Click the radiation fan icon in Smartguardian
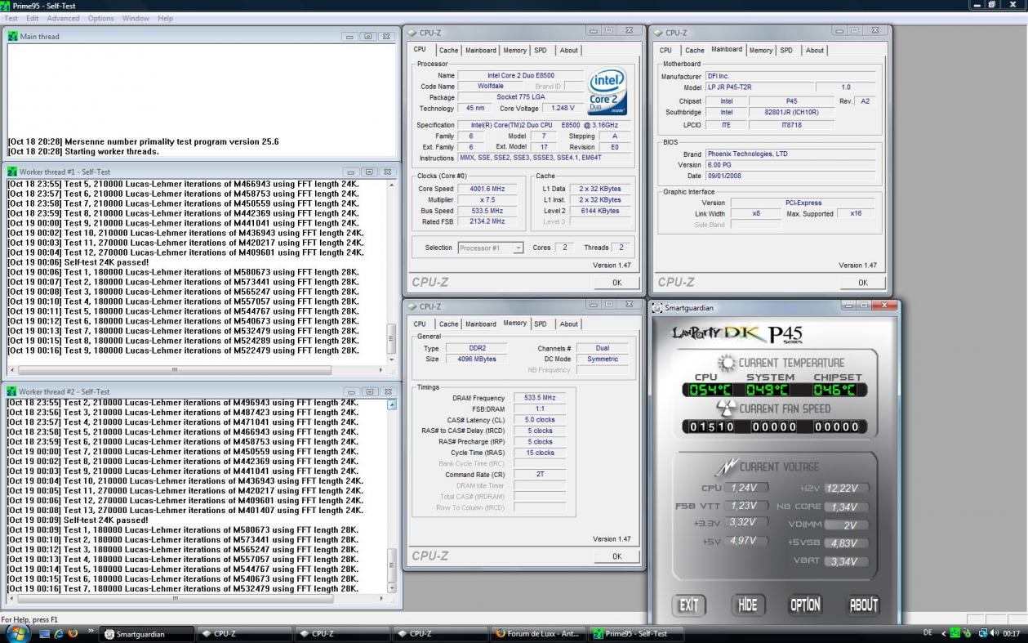 tap(726, 409)
